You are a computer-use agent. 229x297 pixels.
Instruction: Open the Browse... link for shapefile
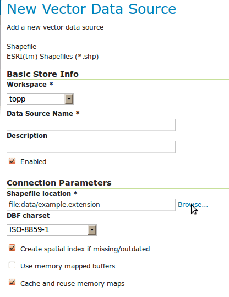click(193, 205)
